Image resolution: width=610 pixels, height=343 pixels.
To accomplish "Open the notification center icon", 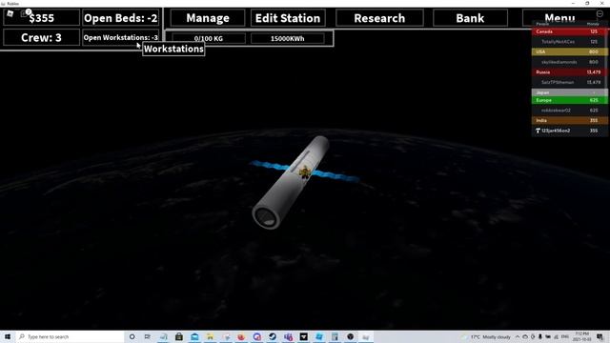I will tap(600, 336).
